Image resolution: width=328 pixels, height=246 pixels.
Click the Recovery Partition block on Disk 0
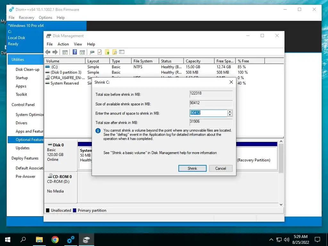click(257, 158)
